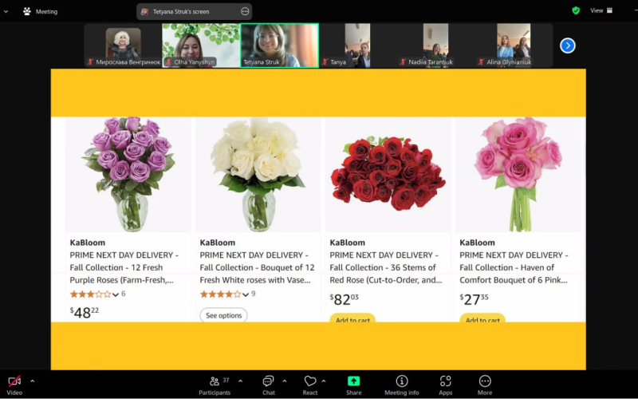Expand rating dropdown for purple roses
638x399 pixels.
116,294
